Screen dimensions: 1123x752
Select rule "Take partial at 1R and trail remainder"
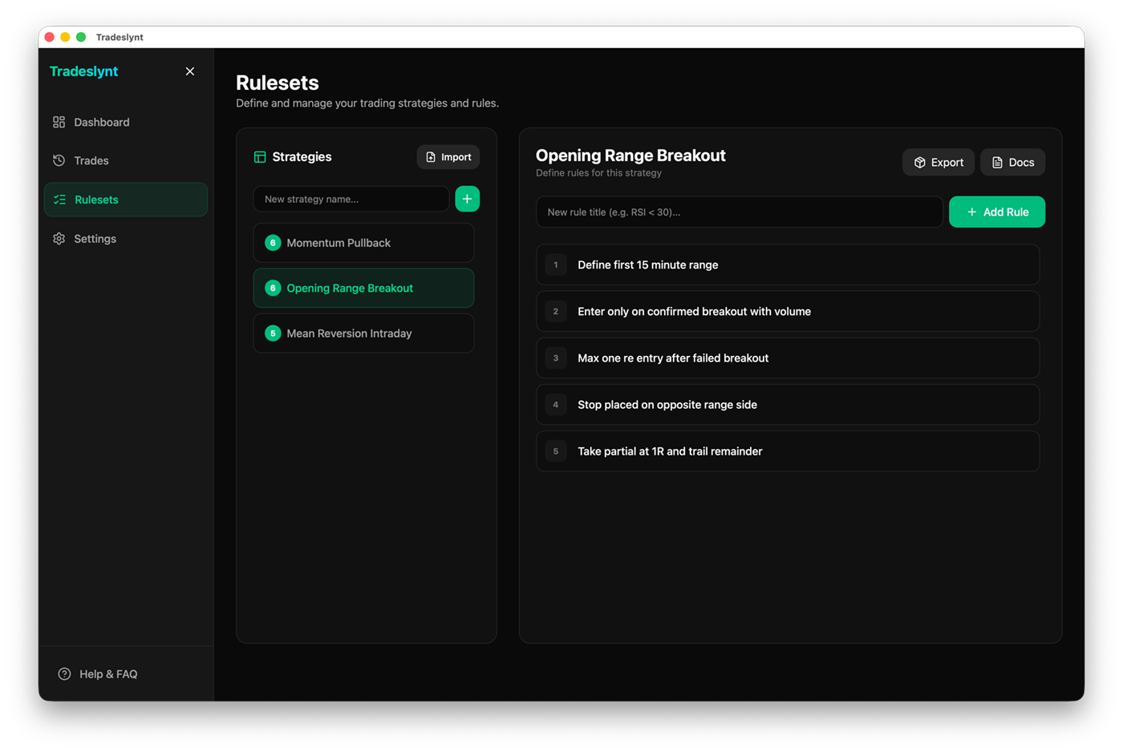point(788,451)
